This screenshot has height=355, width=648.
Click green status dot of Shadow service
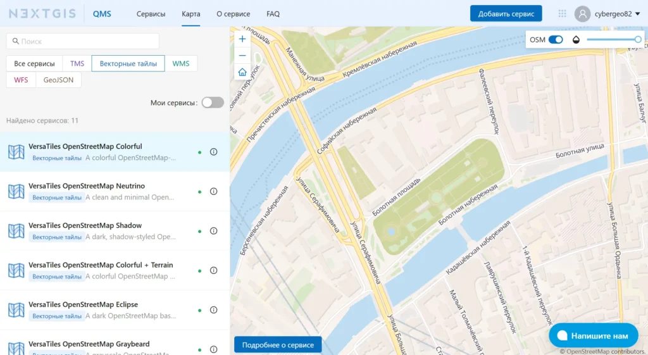coord(199,232)
